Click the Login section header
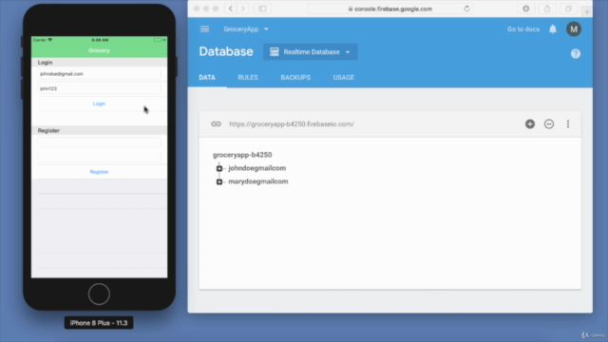Image resolution: width=608 pixels, height=342 pixels. coord(99,62)
